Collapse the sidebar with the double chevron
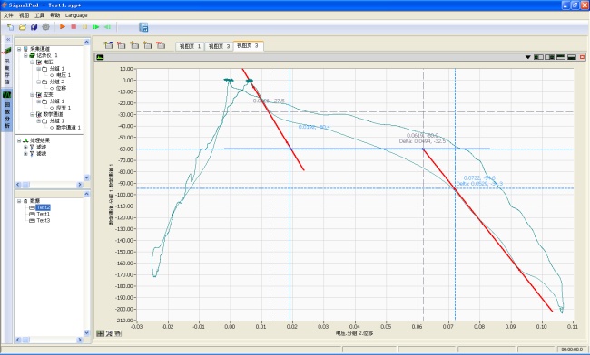This screenshot has width=590, height=355. click(x=7, y=40)
